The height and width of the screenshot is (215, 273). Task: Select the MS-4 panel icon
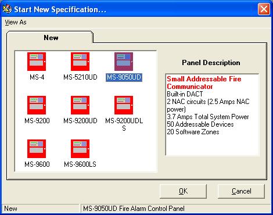point(37,62)
